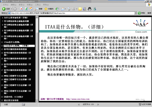This screenshot has height=107, width=152.
Task: Click the outline pane scrollbar down arrow
Action: (x=37, y=101)
